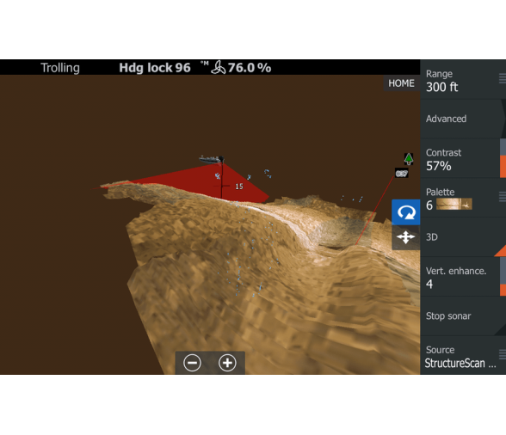Click the palette 6 color preview swatch
506x435 pixels.
454,204
